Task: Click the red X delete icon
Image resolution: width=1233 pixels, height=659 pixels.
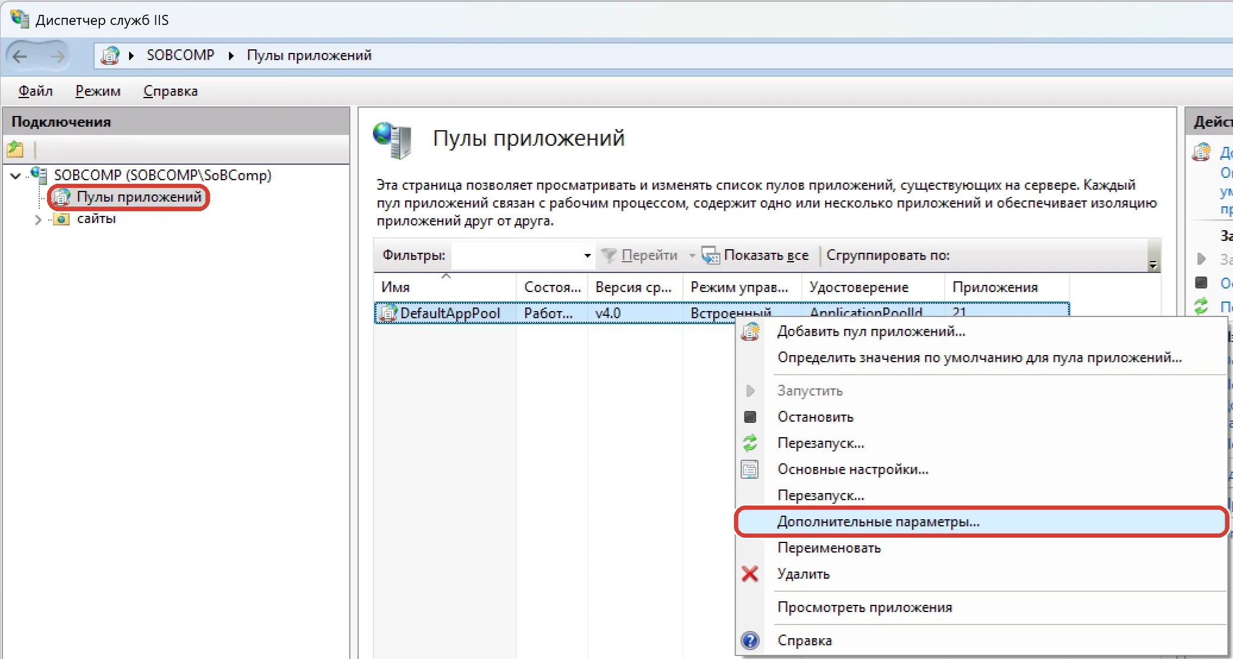Action: click(x=750, y=574)
